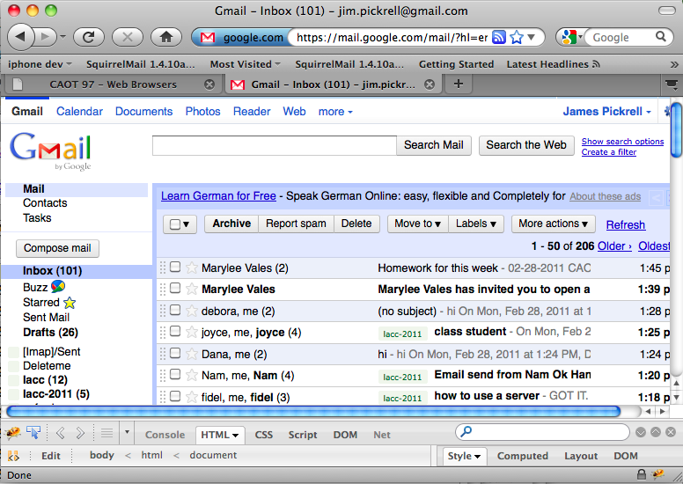This screenshot has width=683, height=484.
Task: Click the Compose mail button
Action: point(57,248)
